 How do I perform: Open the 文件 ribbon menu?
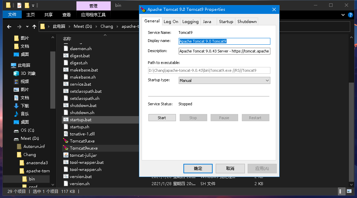pyautogui.click(x=12, y=15)
